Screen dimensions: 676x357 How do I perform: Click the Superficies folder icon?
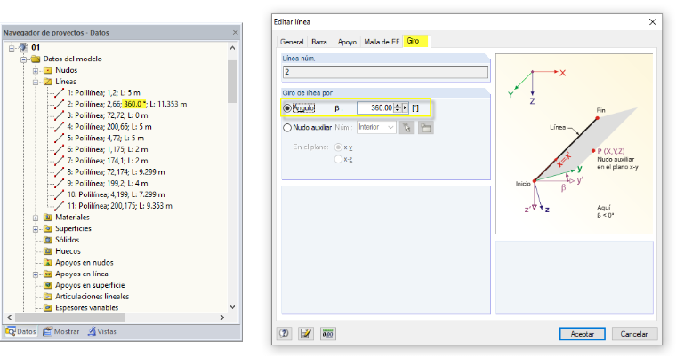pos(48,228)
